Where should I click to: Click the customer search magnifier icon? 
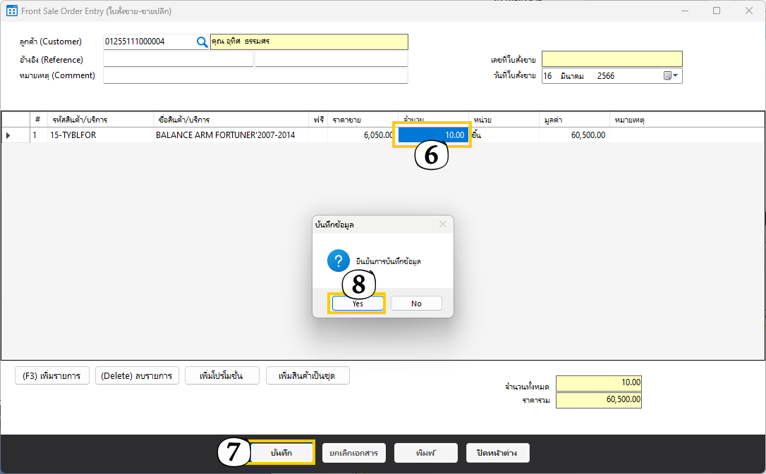pyautogui.click(x=202, y=42)
